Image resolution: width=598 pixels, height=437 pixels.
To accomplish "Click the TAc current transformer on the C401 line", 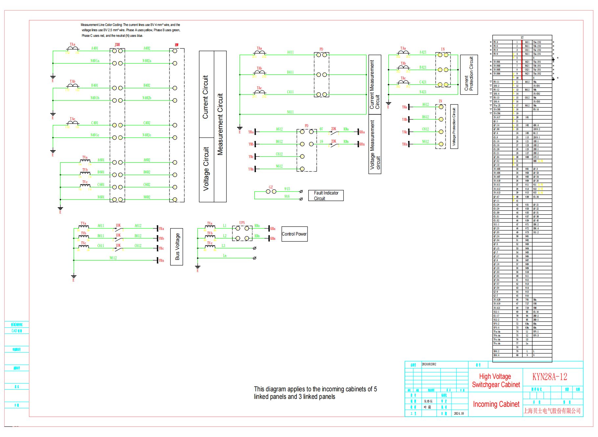I will (73, 123).
